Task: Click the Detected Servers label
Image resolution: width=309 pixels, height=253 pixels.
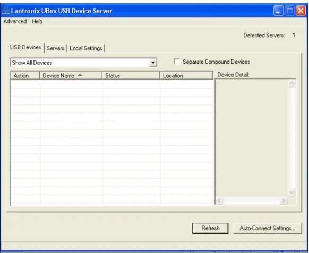Action: coord(264,36)
